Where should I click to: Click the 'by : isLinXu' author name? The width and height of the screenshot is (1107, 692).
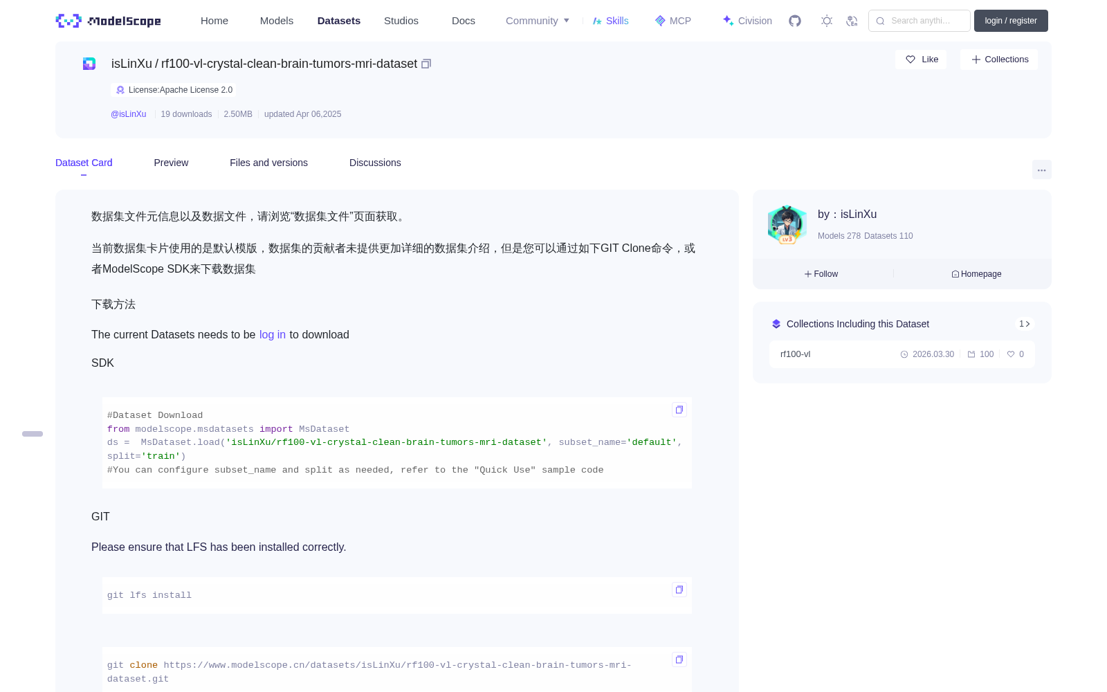tap(847, 215)
